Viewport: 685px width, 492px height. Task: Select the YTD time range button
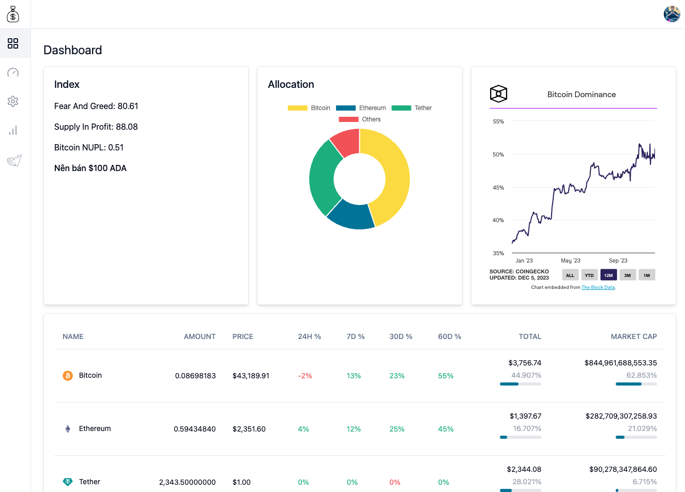click(x=589, y=275)
